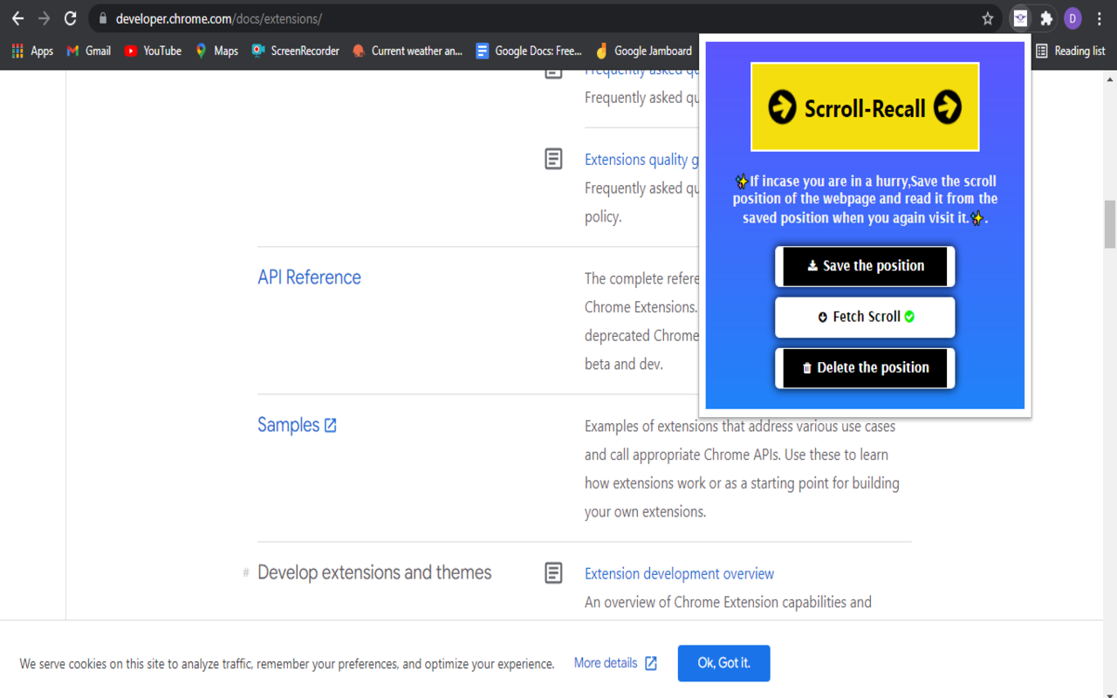Go forward using the arrow button
The width and height of the screenshot is (1117, 698).
click(x=44, y=18)
